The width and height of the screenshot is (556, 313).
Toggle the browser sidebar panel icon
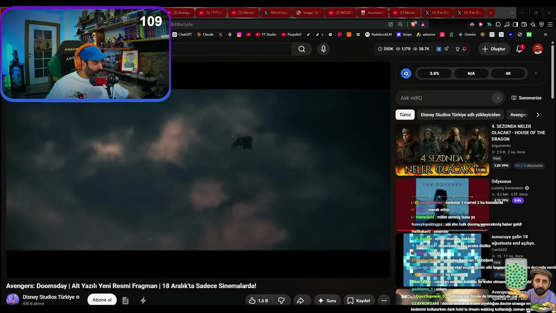(x=515, y=24)
